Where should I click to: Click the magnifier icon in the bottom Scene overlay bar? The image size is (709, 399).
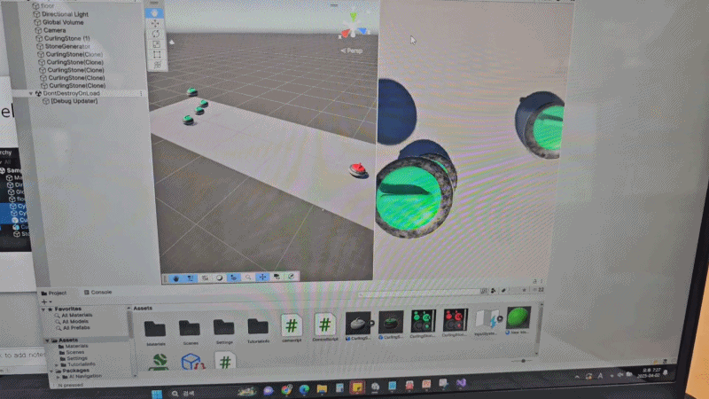[x=248, y=278]
